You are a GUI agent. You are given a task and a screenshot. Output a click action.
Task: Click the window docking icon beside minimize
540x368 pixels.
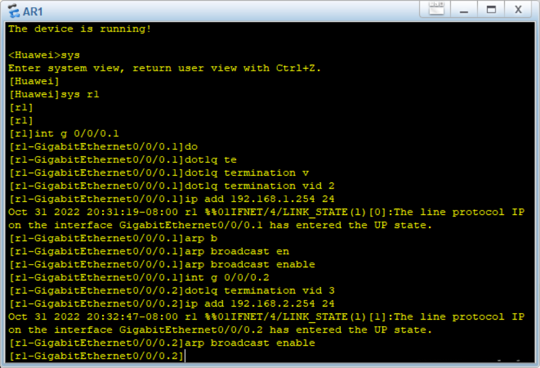(436, 10)
